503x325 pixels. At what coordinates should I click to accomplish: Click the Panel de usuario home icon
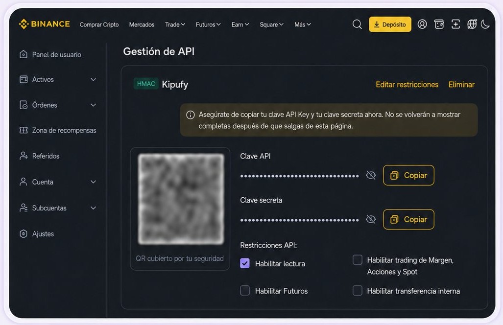24,54
